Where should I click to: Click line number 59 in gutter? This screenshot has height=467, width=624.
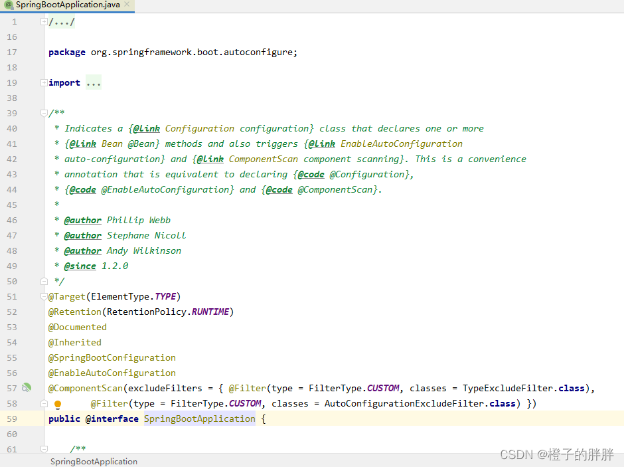pyautogui.click(x=12, y=419)
